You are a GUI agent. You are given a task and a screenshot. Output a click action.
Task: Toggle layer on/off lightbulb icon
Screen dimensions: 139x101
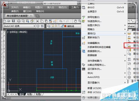pyautogui.click(x=53, y=26)
